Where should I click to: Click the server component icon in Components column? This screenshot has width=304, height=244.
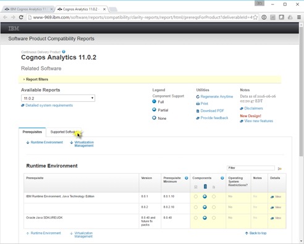tap(205, 187)
